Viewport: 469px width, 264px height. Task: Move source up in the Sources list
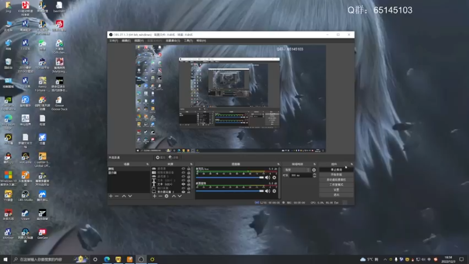click(x=174, y=196)
